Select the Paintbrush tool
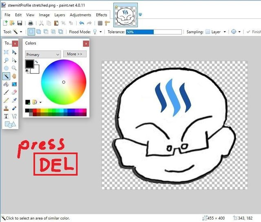The image size is (261, 222). click(x=6, y=92)
